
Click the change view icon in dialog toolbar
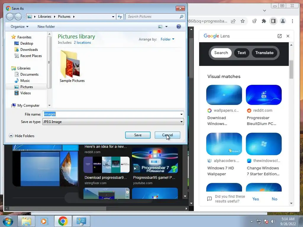click(x=160, y=27)
